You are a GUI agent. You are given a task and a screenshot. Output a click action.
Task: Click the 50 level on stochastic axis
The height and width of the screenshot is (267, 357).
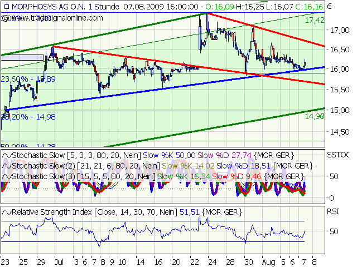pos(334,177)
